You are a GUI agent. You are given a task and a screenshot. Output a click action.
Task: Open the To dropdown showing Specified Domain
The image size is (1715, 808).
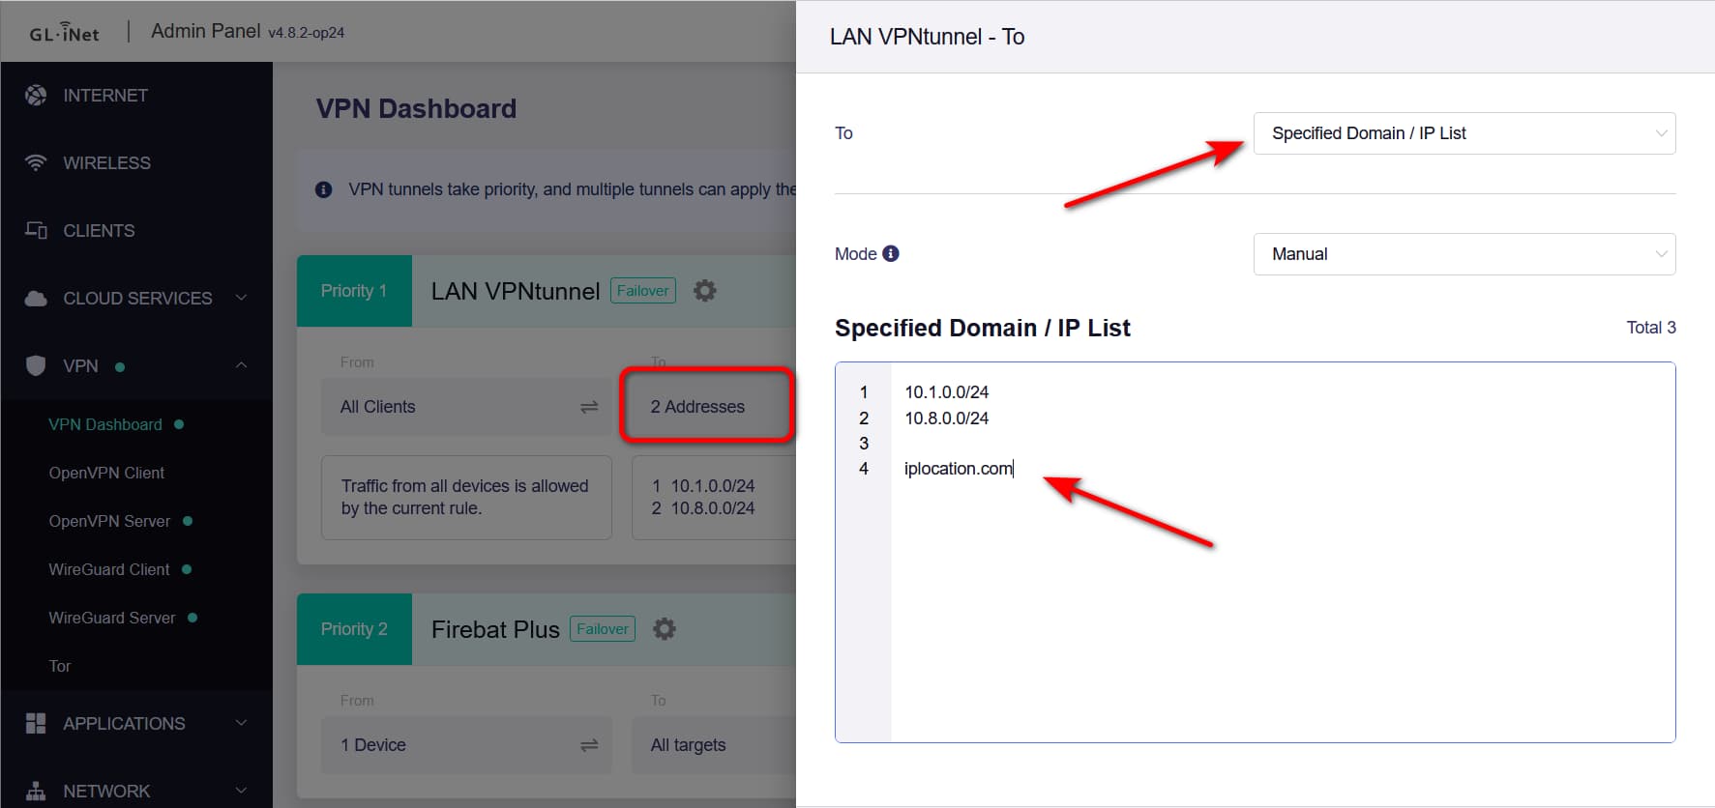click(1464, 133)
